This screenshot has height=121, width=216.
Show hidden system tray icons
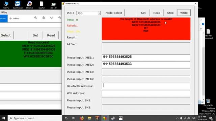[177, 118]
